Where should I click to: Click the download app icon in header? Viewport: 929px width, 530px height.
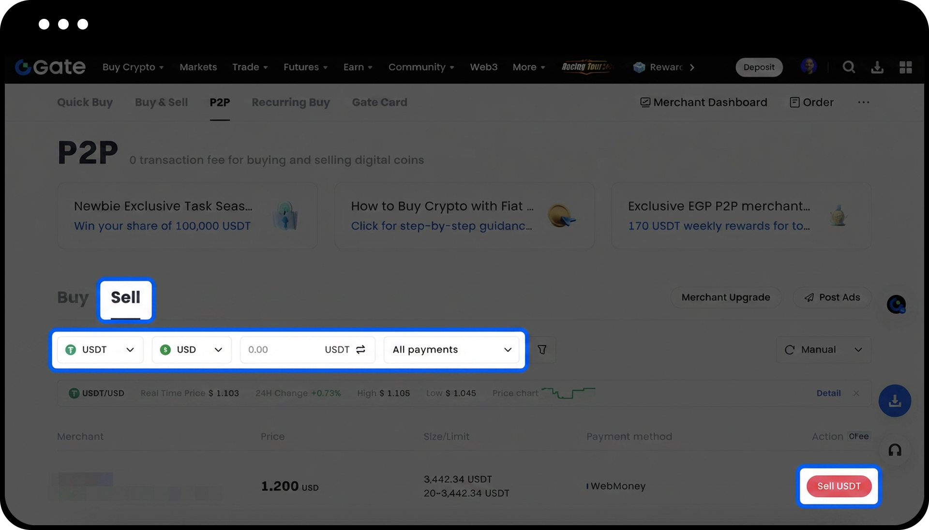coord(877,67)
